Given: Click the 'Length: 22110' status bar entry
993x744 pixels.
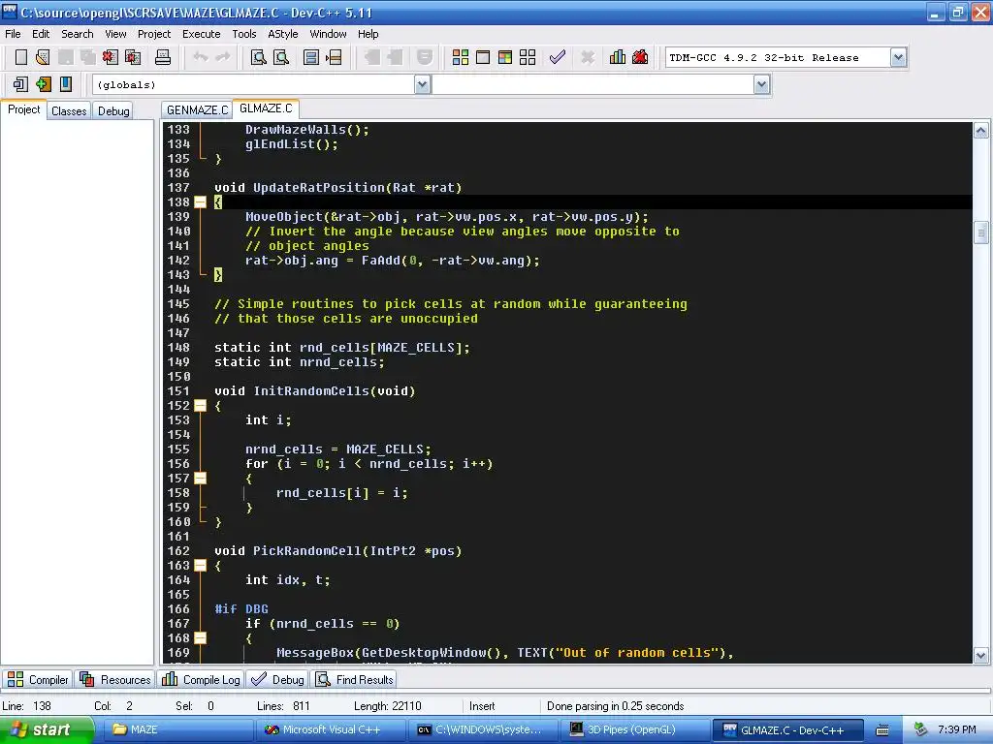Looking at the screenshot, I should [387, 706].
